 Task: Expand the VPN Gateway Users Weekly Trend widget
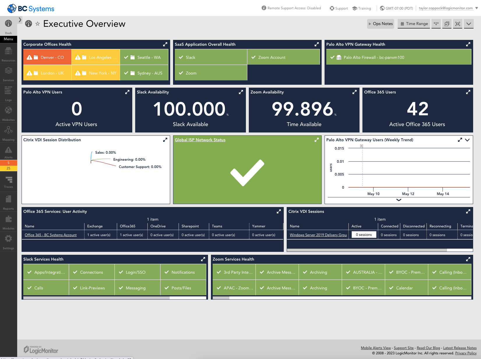460,140
